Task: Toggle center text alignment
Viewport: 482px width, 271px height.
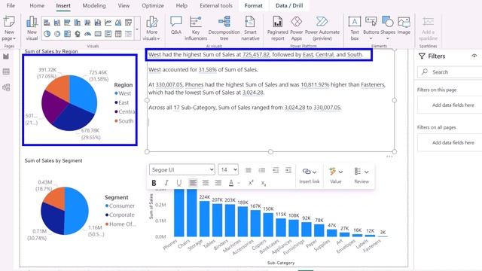Action: [206, 183]
